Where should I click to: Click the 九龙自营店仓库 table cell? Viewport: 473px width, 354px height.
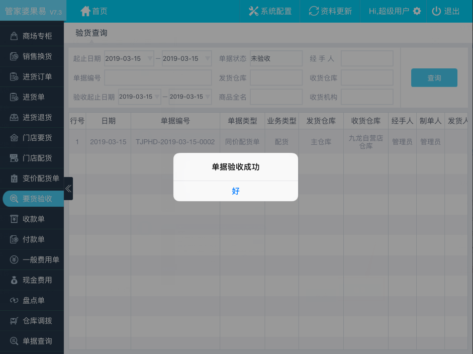click(366, 142)
